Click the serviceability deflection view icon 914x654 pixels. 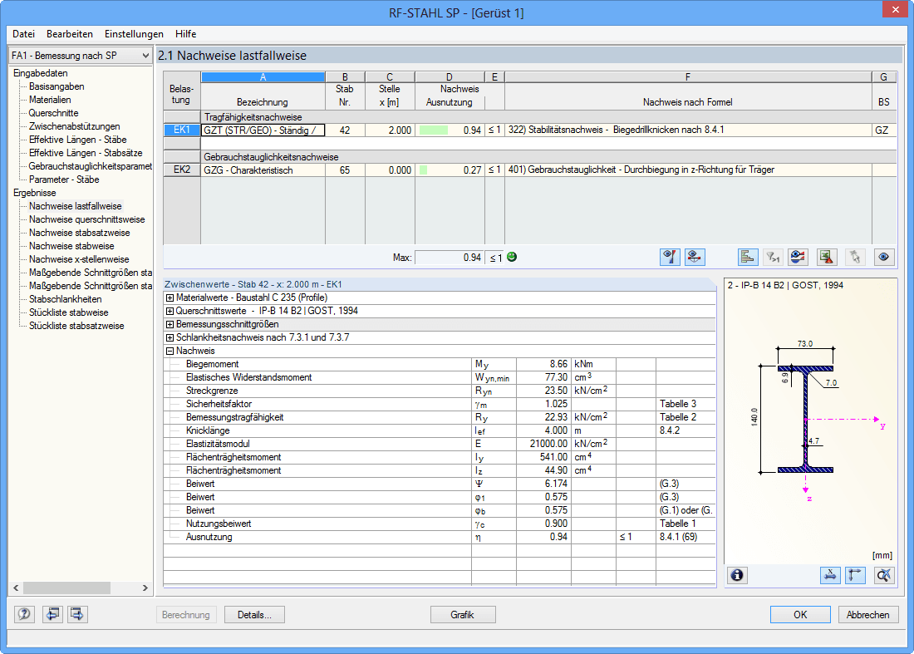695,257
